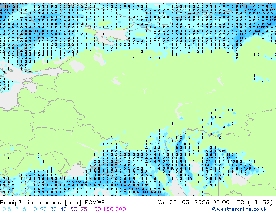This screenshot has width=276, height=213.
Task: Click the 200 mm legend value
Action: pos(121,210)
